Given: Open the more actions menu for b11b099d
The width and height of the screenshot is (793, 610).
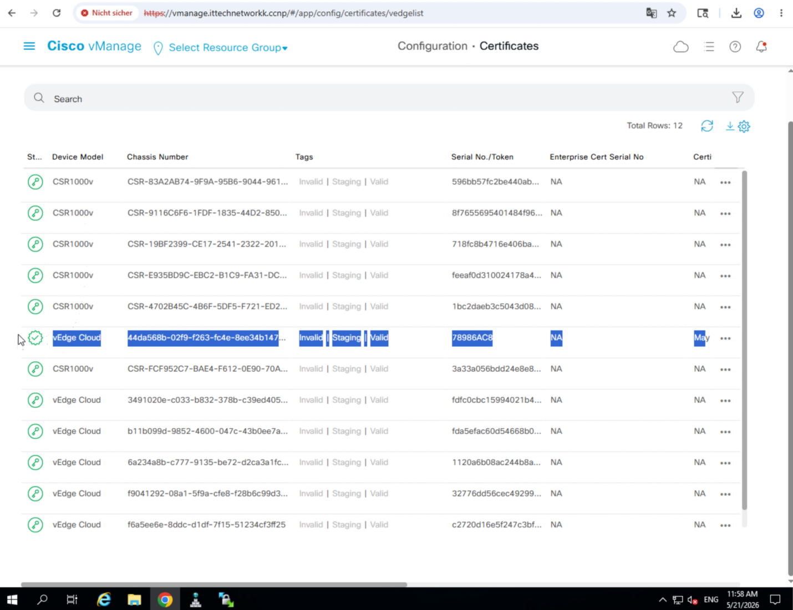Looking at the screenshot, I should [x=725, y=432].
